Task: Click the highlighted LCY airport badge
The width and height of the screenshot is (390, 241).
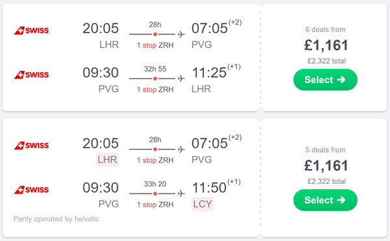Action: tap(202, 204)
